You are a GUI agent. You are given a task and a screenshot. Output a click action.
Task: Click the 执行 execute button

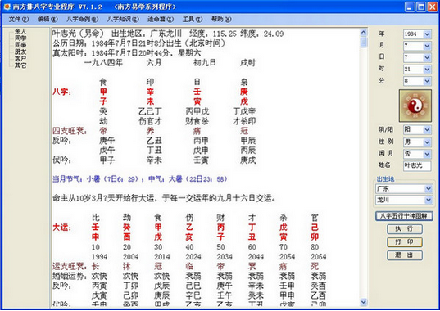(405, 229)
